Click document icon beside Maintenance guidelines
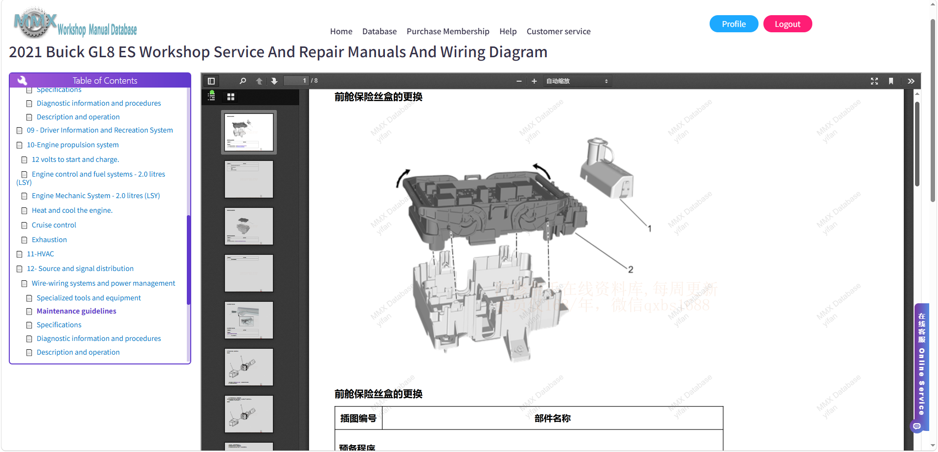Screen dimensions: 938x452 click(29, 312)
